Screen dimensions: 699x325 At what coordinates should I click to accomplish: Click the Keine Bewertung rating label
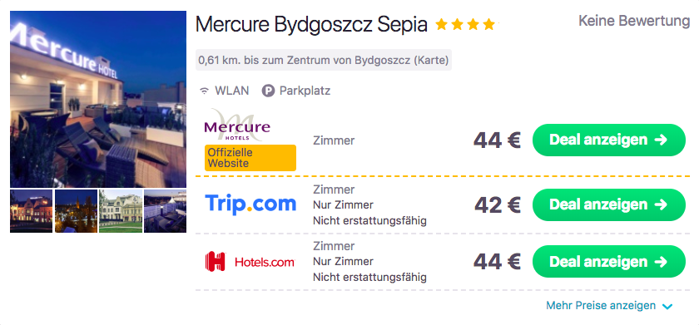pyautogui.click(x=634, y=21)
